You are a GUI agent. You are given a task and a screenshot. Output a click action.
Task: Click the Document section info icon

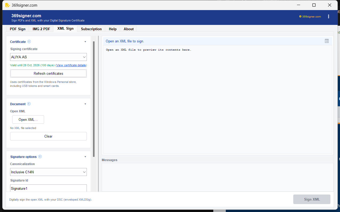29,104
